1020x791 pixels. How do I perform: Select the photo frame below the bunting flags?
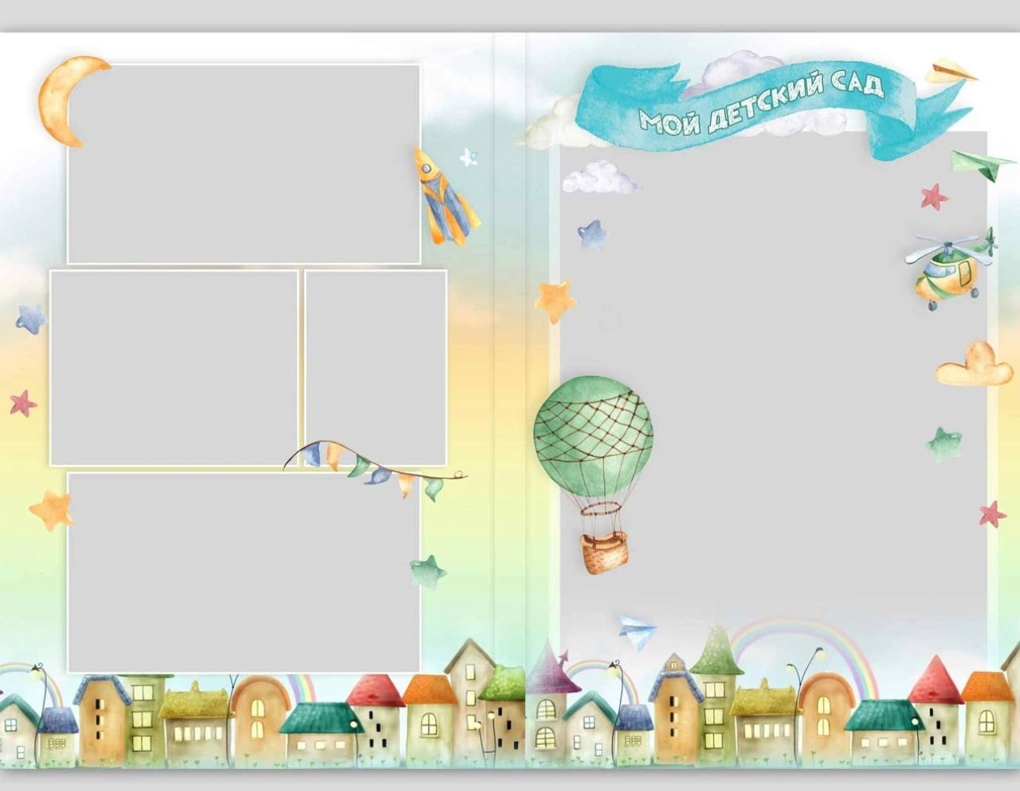click(243, 572)
